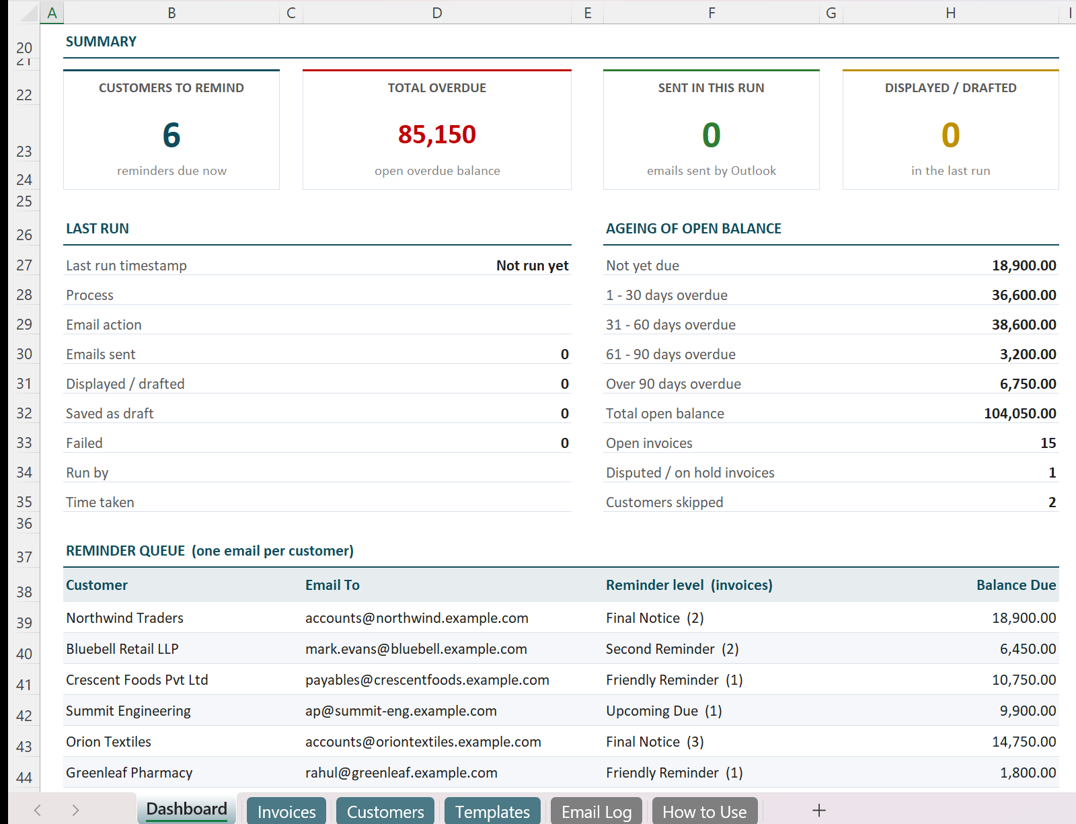This screenshot has width=1076, height=824.
Task: Click the Displayed / Drafted card value 0
Action: [951, 135]
